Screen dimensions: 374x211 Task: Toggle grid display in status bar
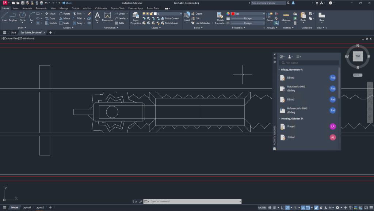click(x=270, y=207)
